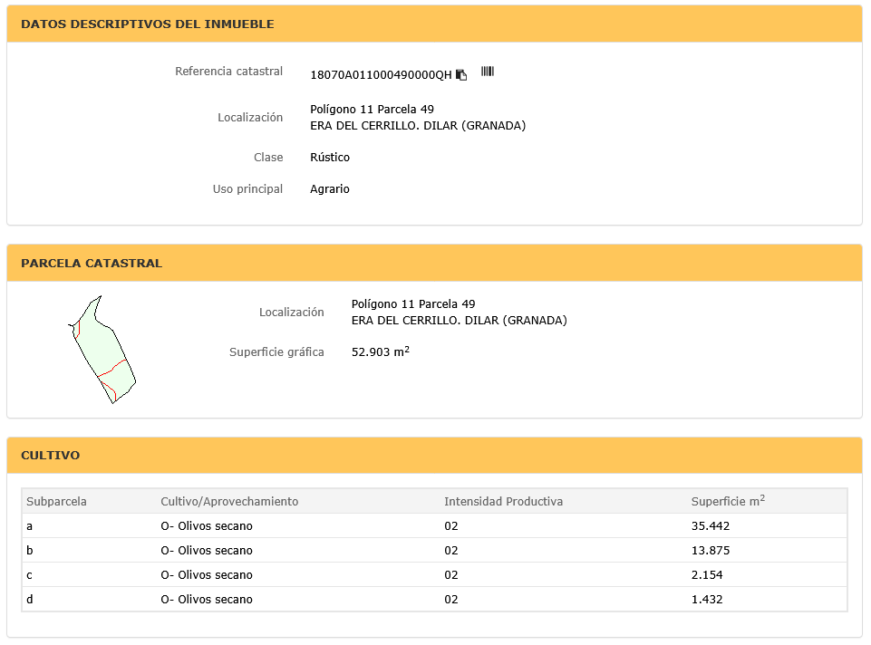Screen dimensions: 871x645
Task: Click 'O- Olivos secano' in subparcel a row
Action: pyautogui.click(x=207, y=525)
